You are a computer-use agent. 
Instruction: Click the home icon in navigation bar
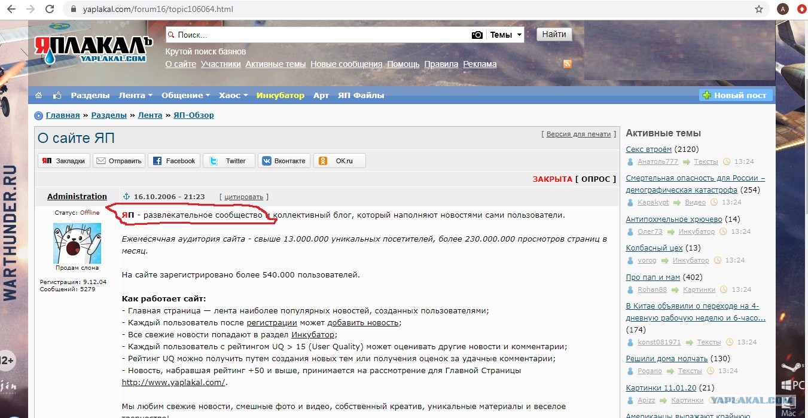click(x=39, y=95)
